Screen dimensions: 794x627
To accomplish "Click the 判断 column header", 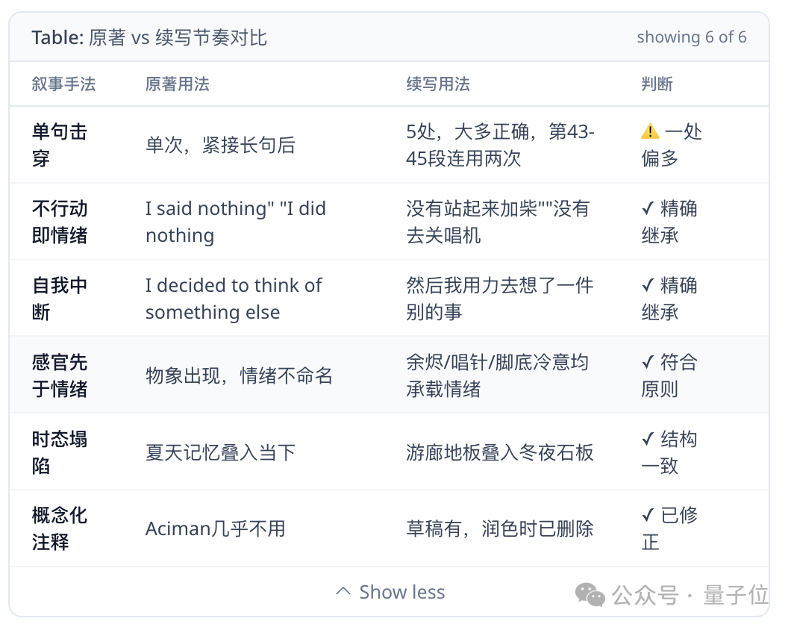I will tap(657, 84).
